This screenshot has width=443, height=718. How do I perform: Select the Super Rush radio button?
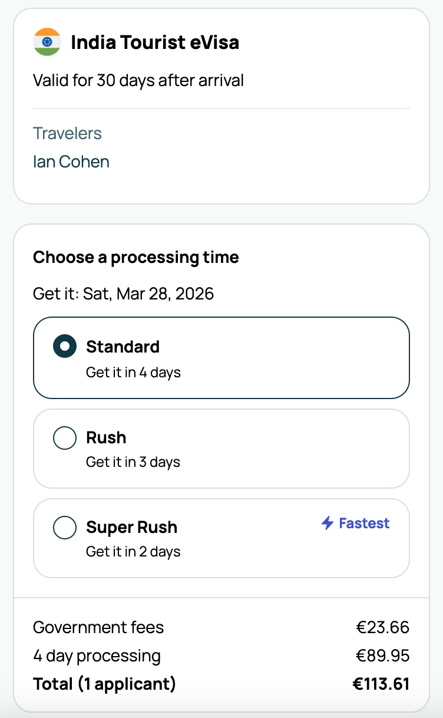[65, 528]
